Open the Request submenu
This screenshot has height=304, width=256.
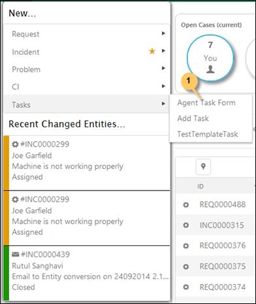coord(87,34)
